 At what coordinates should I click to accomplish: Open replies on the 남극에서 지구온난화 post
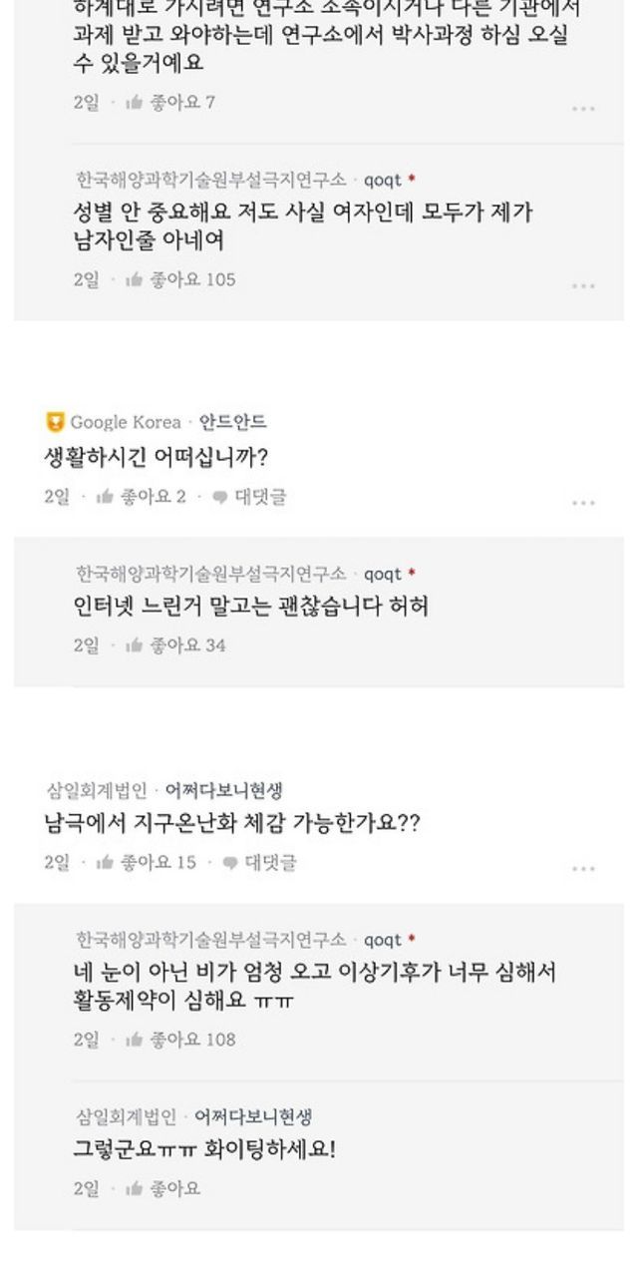[259, 862]
